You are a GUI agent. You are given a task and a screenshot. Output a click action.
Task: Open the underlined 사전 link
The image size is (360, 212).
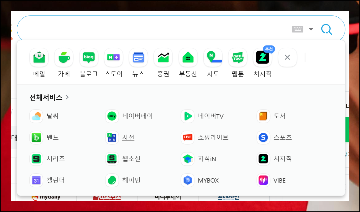pyautogui.click(x=128, y=137)
